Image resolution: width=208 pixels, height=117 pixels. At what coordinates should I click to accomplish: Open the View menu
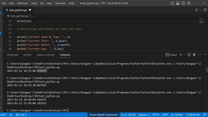pos(34,3)
